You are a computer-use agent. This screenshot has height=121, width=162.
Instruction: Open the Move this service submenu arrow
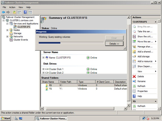pos(156,41)
